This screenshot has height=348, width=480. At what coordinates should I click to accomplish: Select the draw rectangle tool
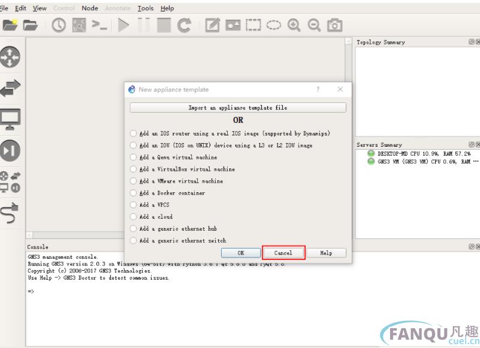253,25
